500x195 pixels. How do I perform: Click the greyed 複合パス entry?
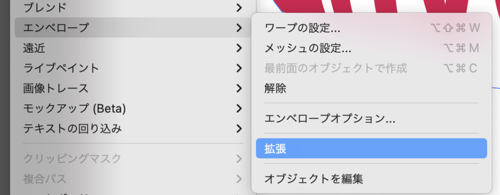(45, 179)
